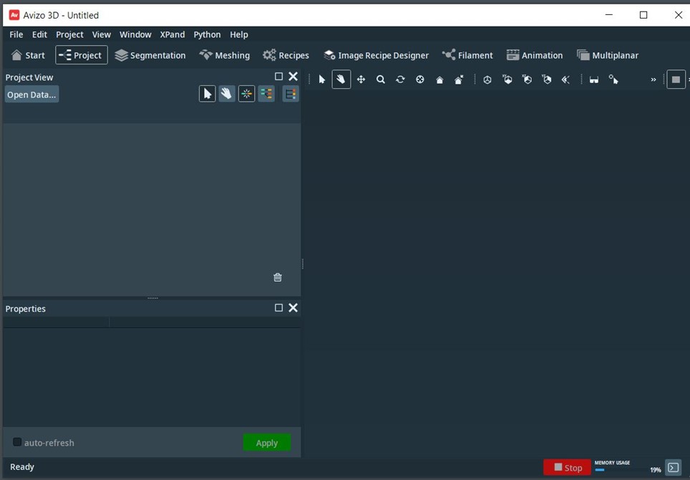Set view to YZ plane

(546, 80)
